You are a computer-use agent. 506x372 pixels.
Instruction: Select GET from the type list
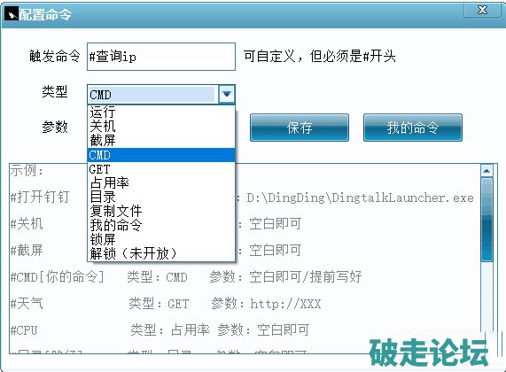click(161, 169)
